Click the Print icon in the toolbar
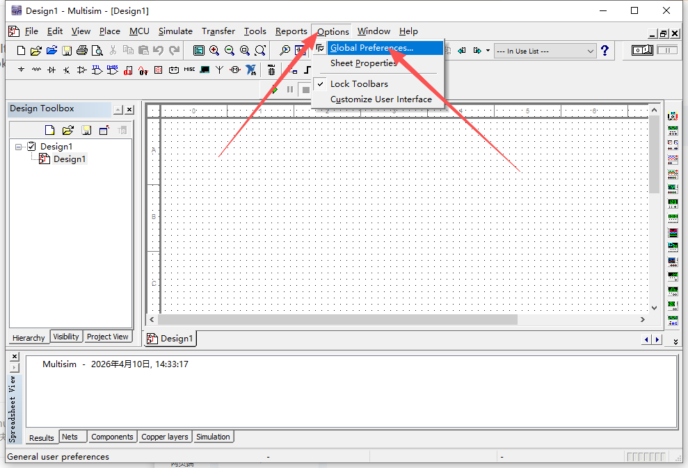The height and width of the screenshot is (468, 688). [82, 50]
